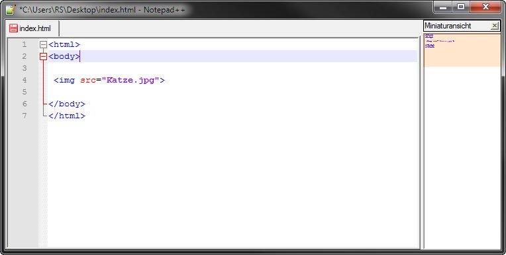The image size is (506, 255).
Task: Click the src attribute on line 4
Action: (88, 80)
